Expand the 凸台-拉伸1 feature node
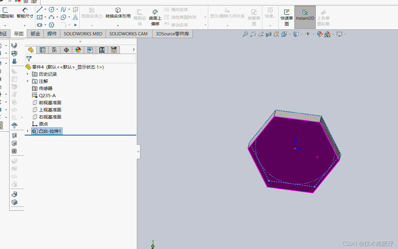Image resolution: width=398 pixels, height=249 pixels. tap(28, 131)
